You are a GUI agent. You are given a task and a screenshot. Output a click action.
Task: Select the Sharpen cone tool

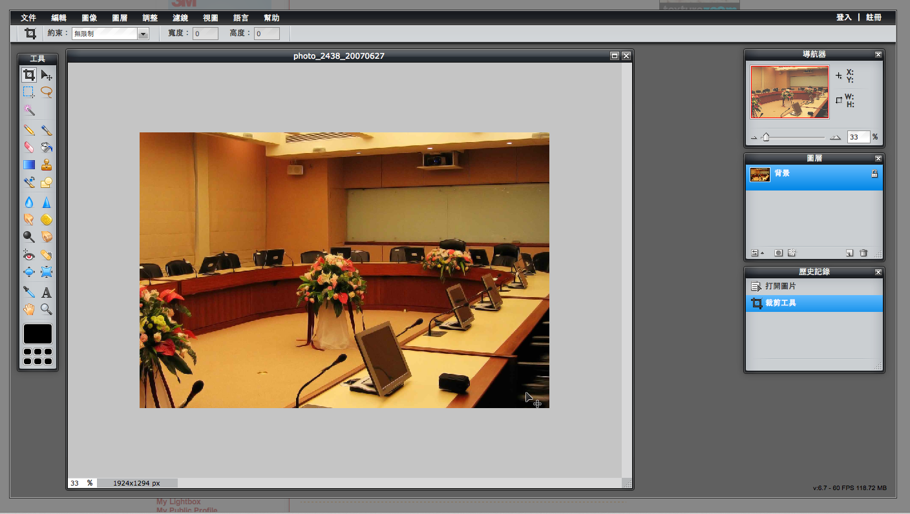[47, 202]
